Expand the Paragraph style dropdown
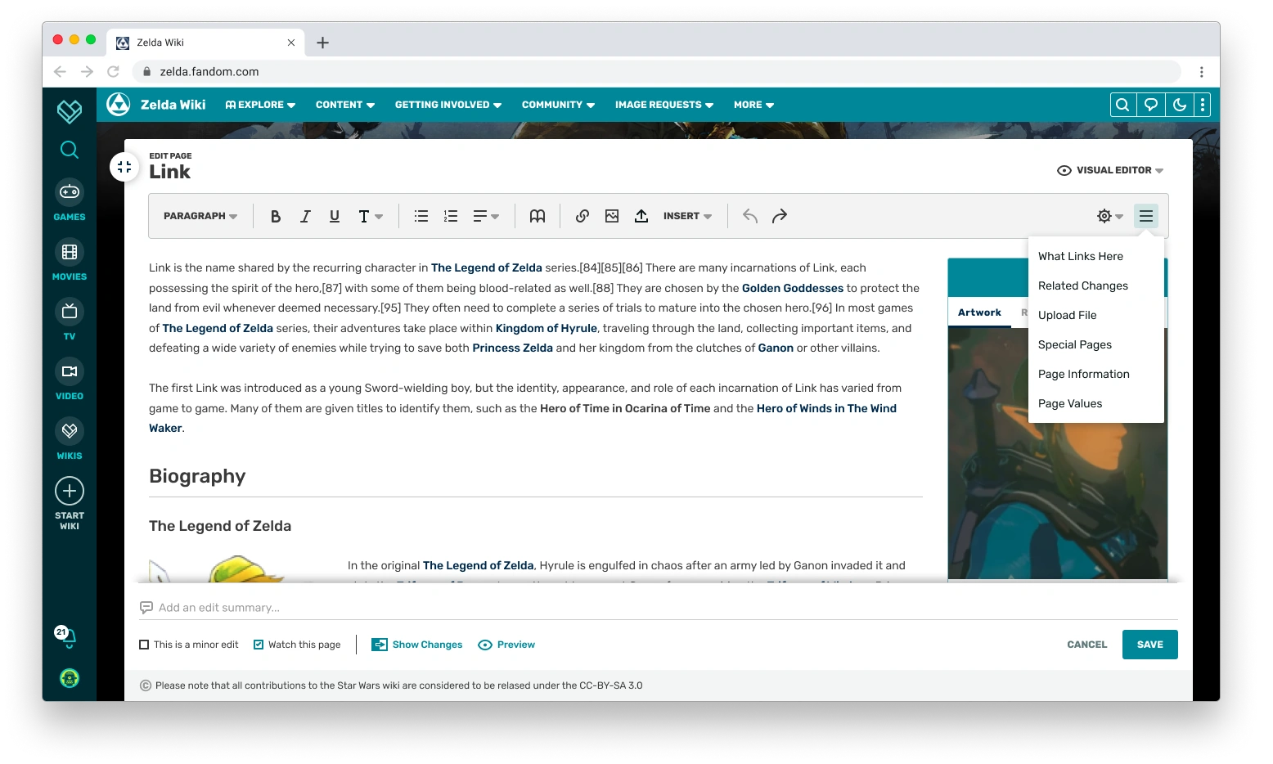Screen dimensions: 1273x764 click(200, 216)
